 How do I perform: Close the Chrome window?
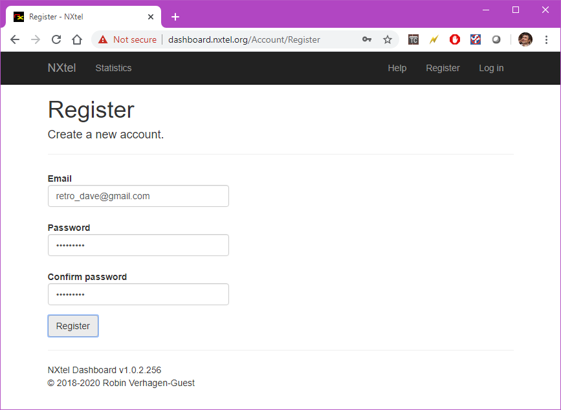pyautogui.click(x=545, y=10)
